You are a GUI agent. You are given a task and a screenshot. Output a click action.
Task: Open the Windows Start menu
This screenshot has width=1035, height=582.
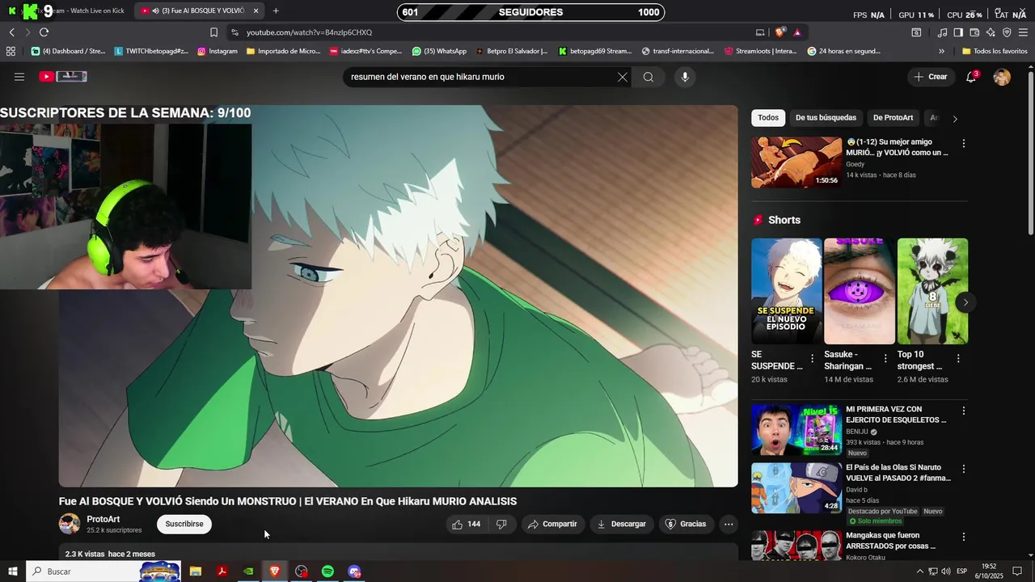(x=12, y=571)
